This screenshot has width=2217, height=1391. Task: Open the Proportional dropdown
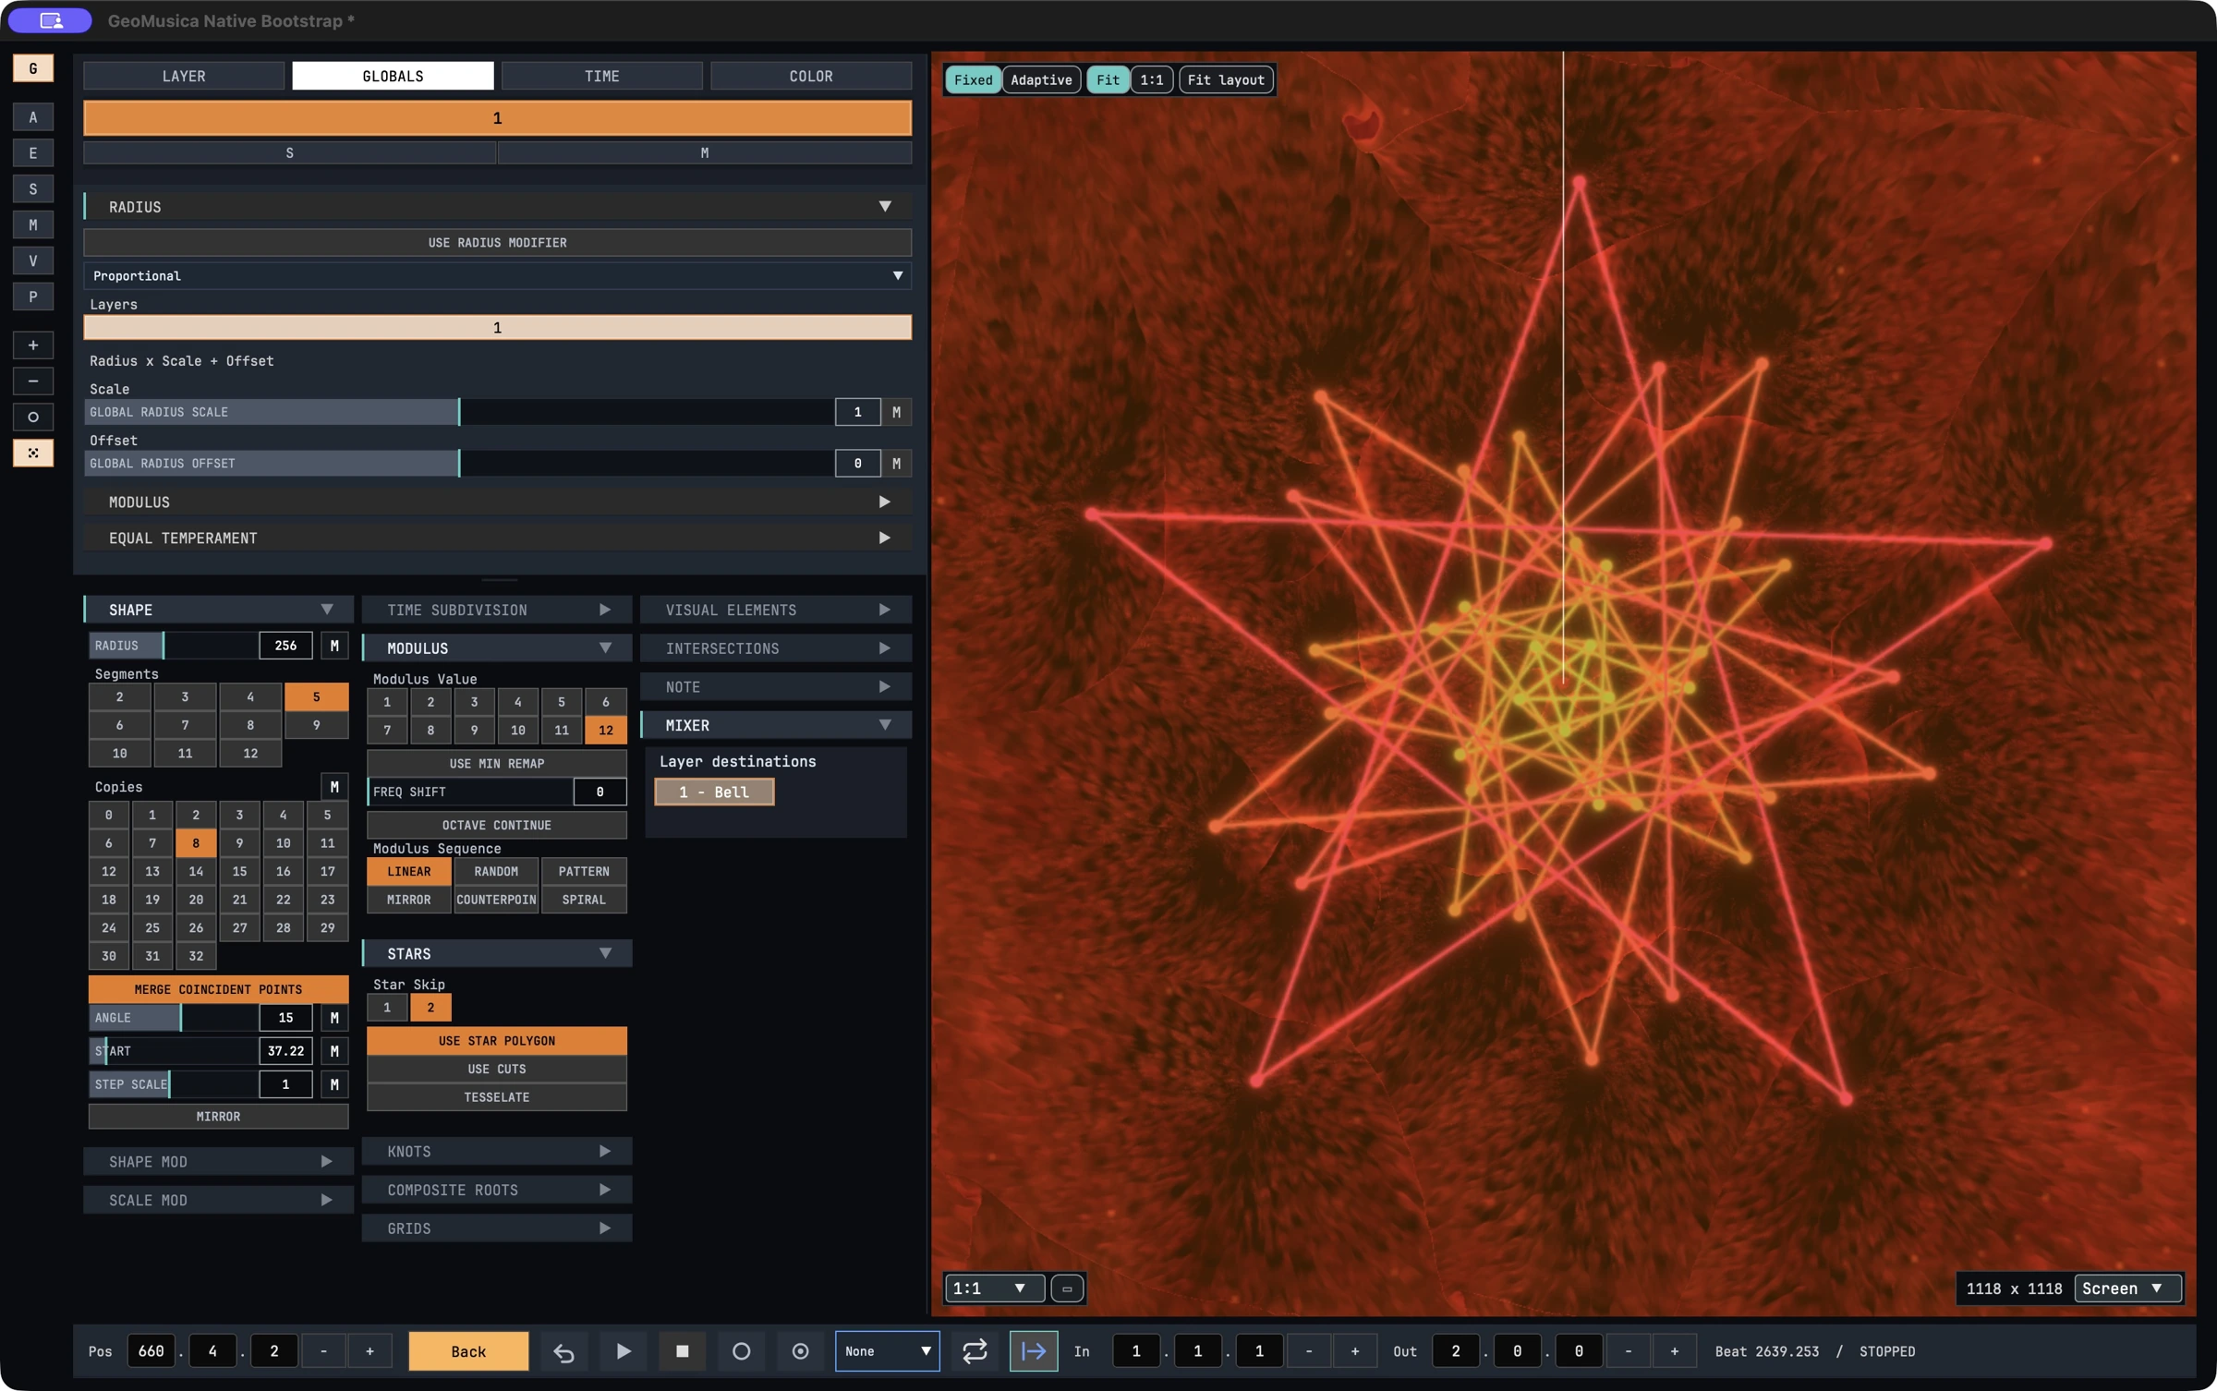click(x=497, y=276)
